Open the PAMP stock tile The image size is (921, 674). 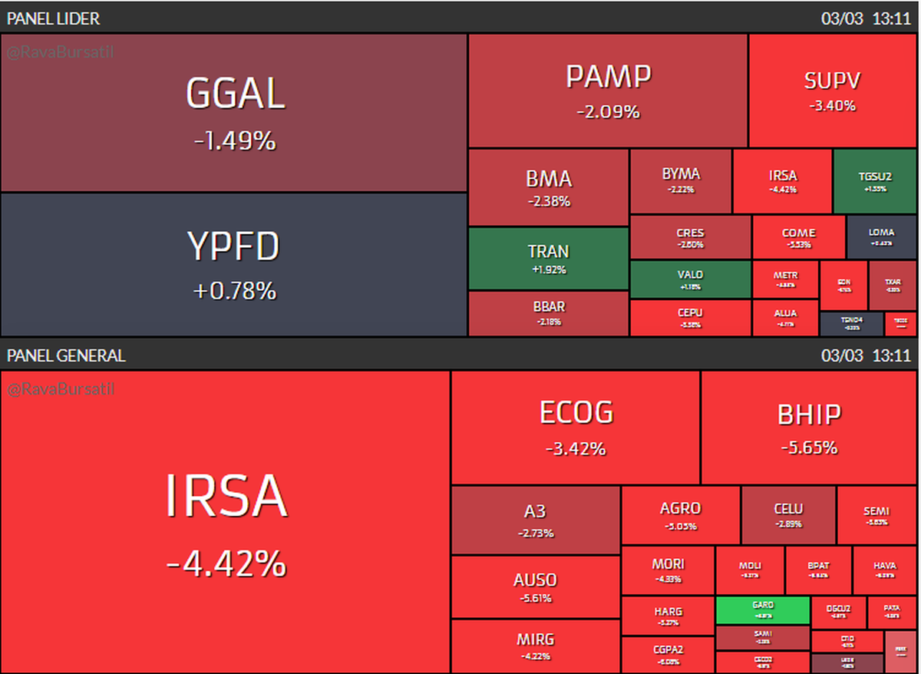(608, 91)
